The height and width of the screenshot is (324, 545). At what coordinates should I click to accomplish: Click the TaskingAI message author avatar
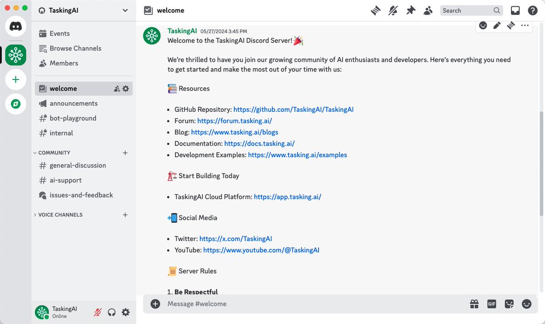152,36
